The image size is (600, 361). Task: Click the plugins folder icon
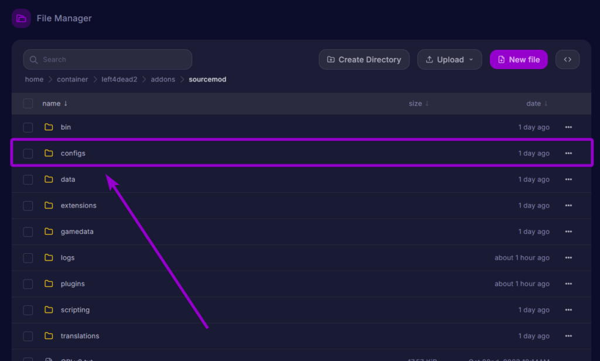49,284
